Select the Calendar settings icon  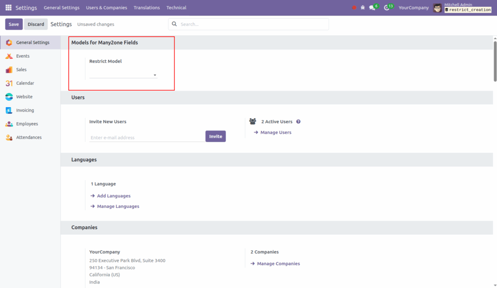tap(9, 83)
